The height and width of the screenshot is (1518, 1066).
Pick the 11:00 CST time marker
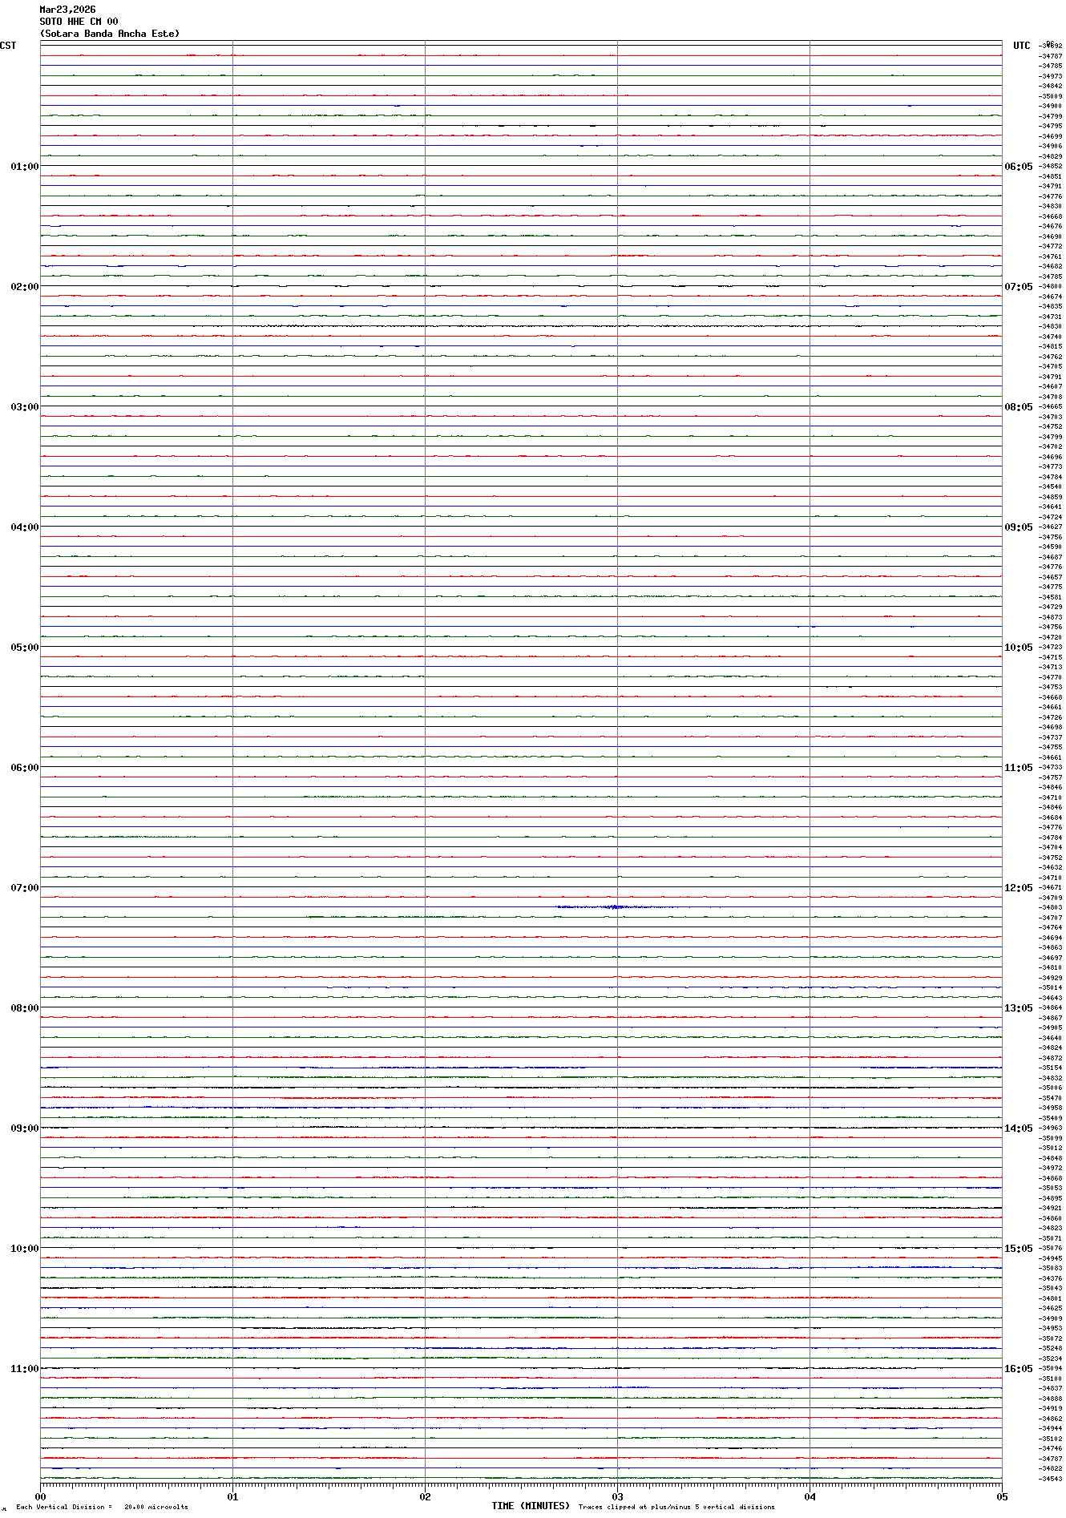point(24,1369)
